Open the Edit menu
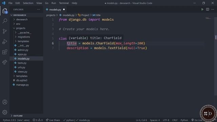 (x=18, y=3)
